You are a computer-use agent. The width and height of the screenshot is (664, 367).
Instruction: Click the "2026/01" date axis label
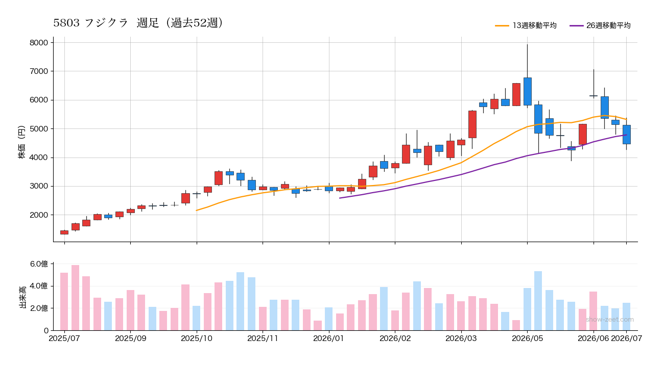[329, 338]
